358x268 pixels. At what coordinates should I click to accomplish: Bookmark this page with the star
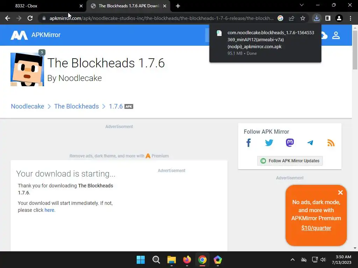[x=303, y=18]
